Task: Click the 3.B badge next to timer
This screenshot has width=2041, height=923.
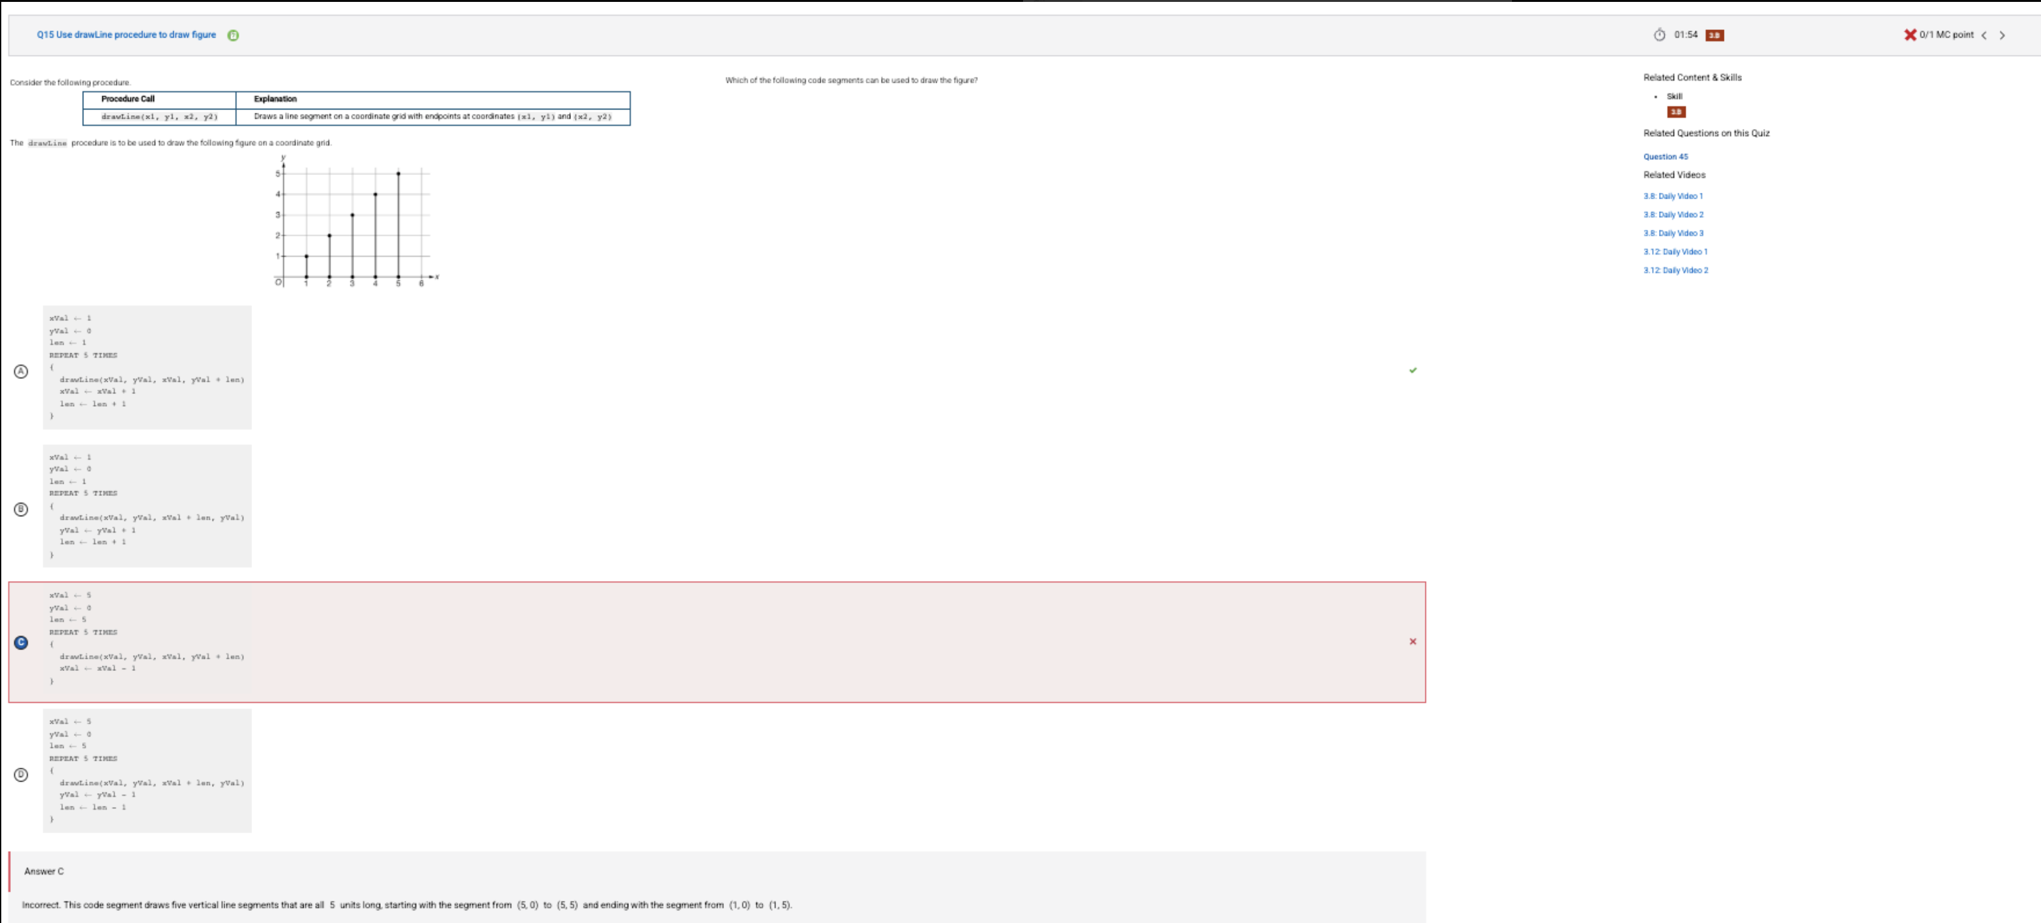Action: tap(1714, 36)
